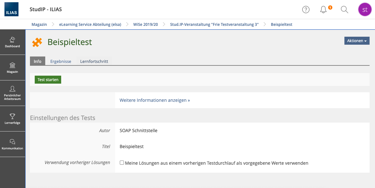The image size is (375, 188).
Task: Click the Beispieltest breadcrumb link
Action: tap(282, 24)
